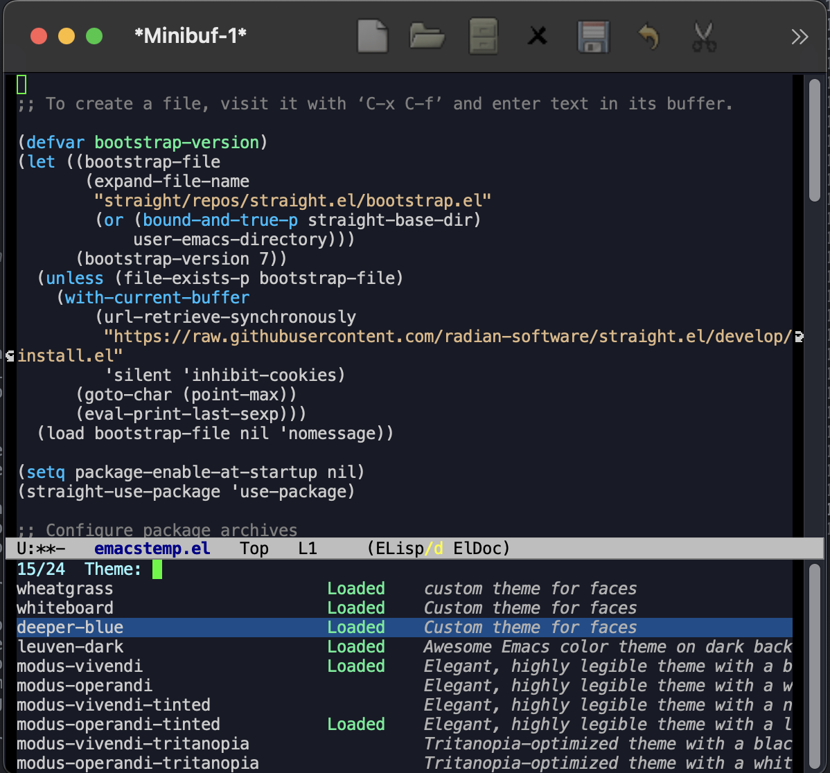Image resolution: width=830 pixels, height=773 pixels.
Task: Click the New File toolbar icon
Action: tap(373, 37)
